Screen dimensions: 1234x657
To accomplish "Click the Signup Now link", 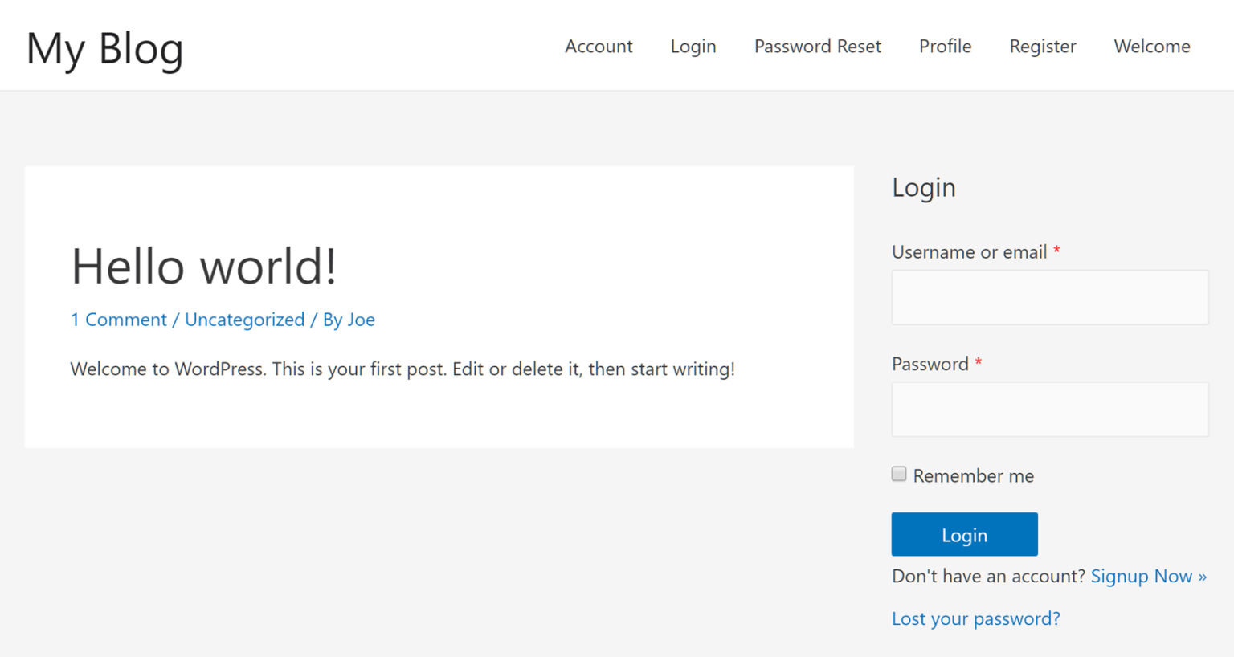I will coord(1148,576).
